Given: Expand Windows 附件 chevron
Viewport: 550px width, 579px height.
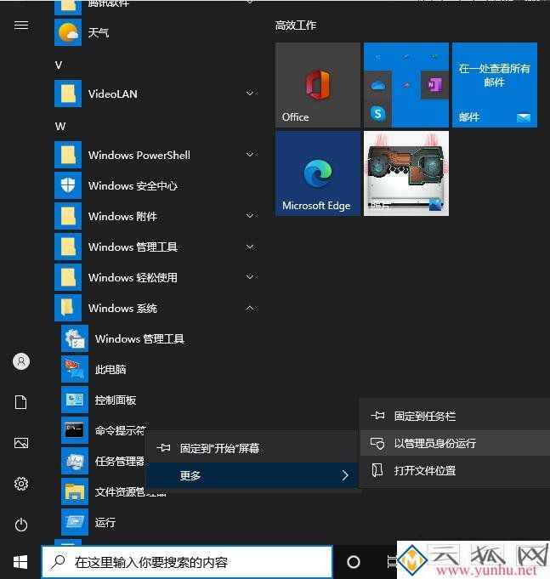Looking at the screenshot, I should point(250,216).
